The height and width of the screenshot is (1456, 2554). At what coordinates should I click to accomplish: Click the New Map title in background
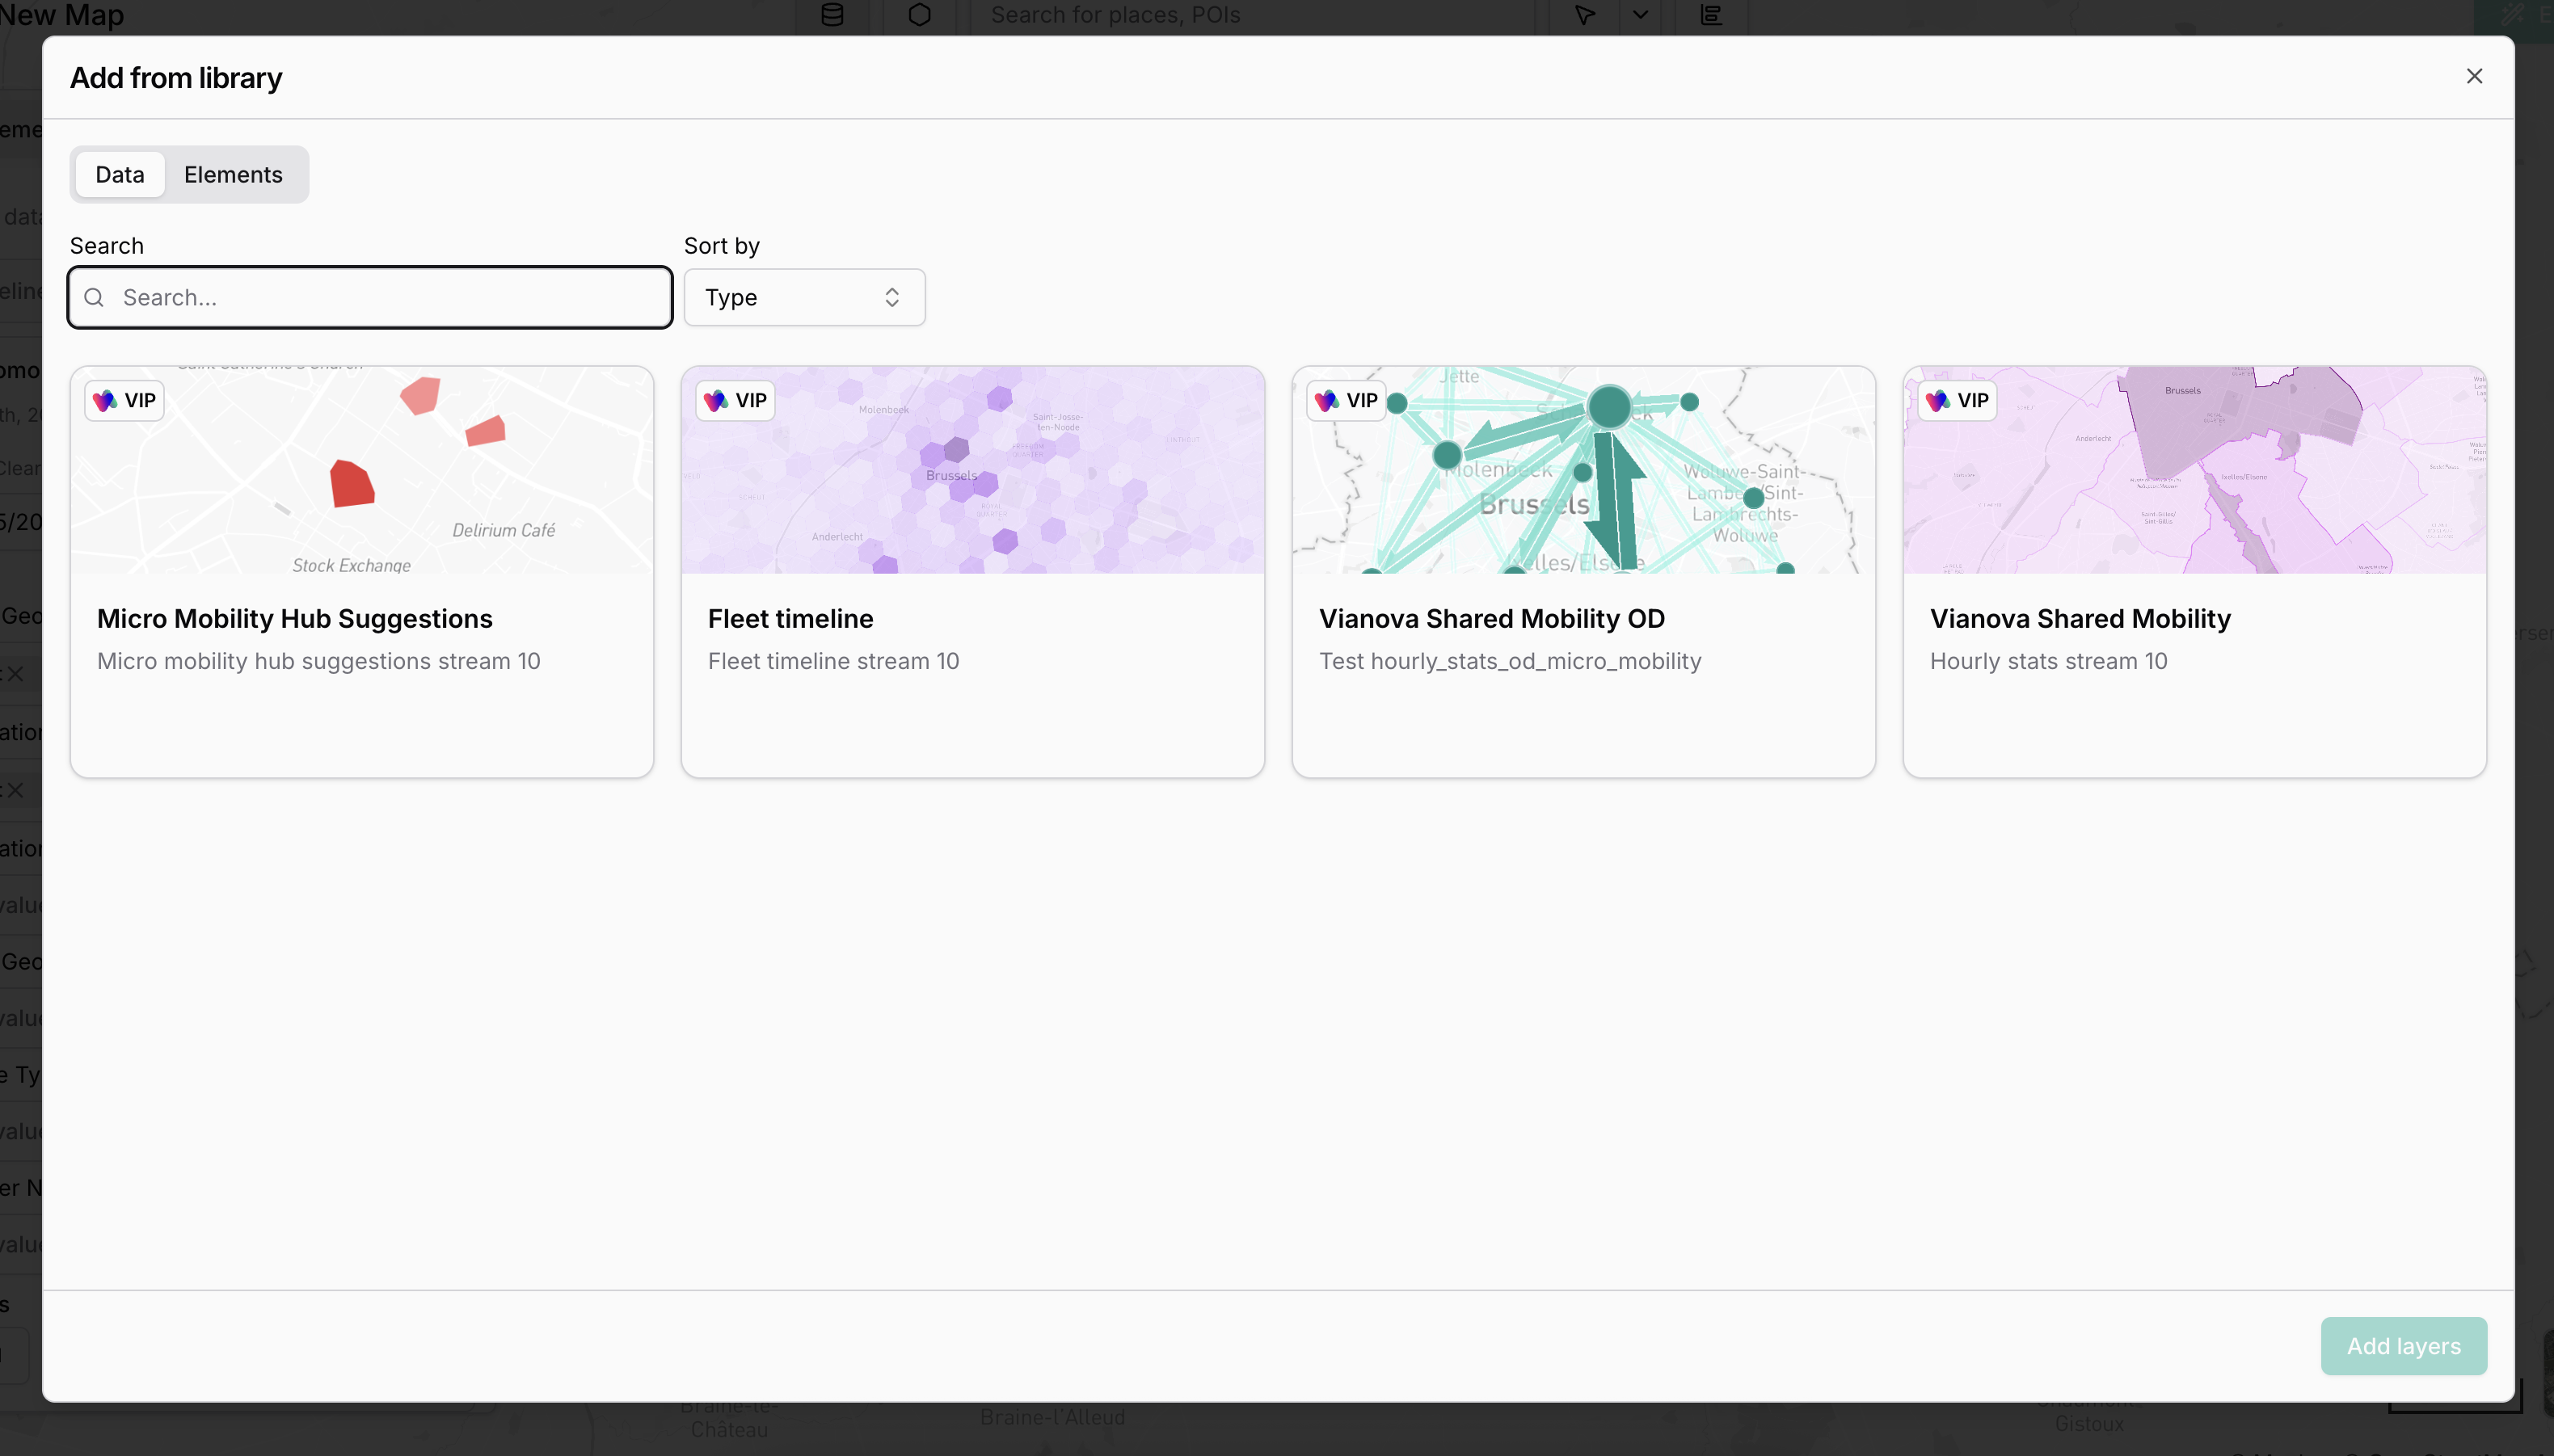coord(62,15)
